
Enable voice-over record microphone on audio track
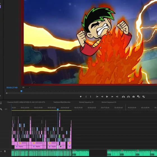[x=5, y=151]
